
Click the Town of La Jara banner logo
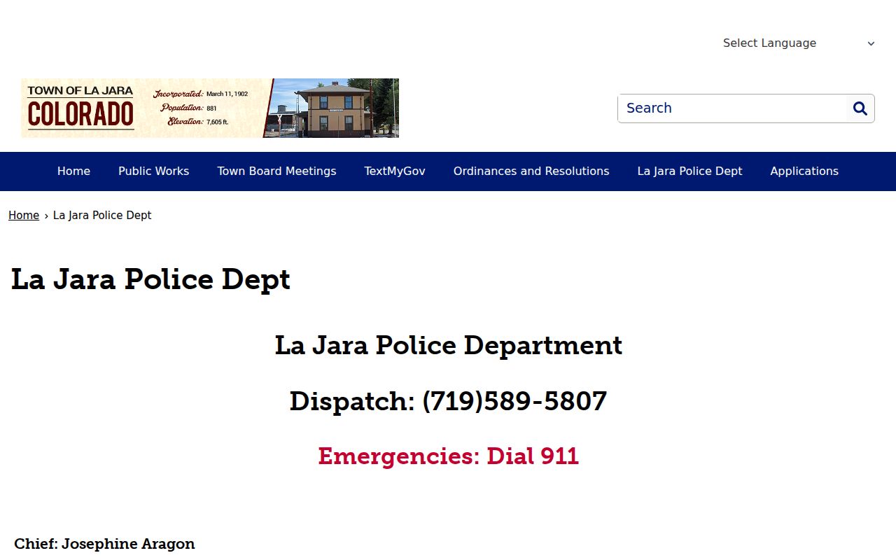click(210, 108)
